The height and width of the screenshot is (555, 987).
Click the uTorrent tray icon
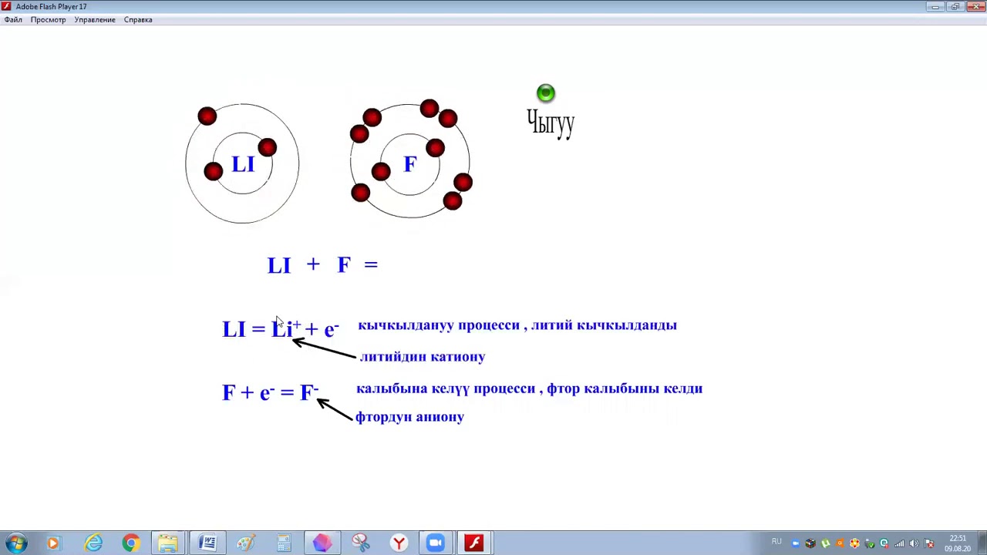[825, 543]
